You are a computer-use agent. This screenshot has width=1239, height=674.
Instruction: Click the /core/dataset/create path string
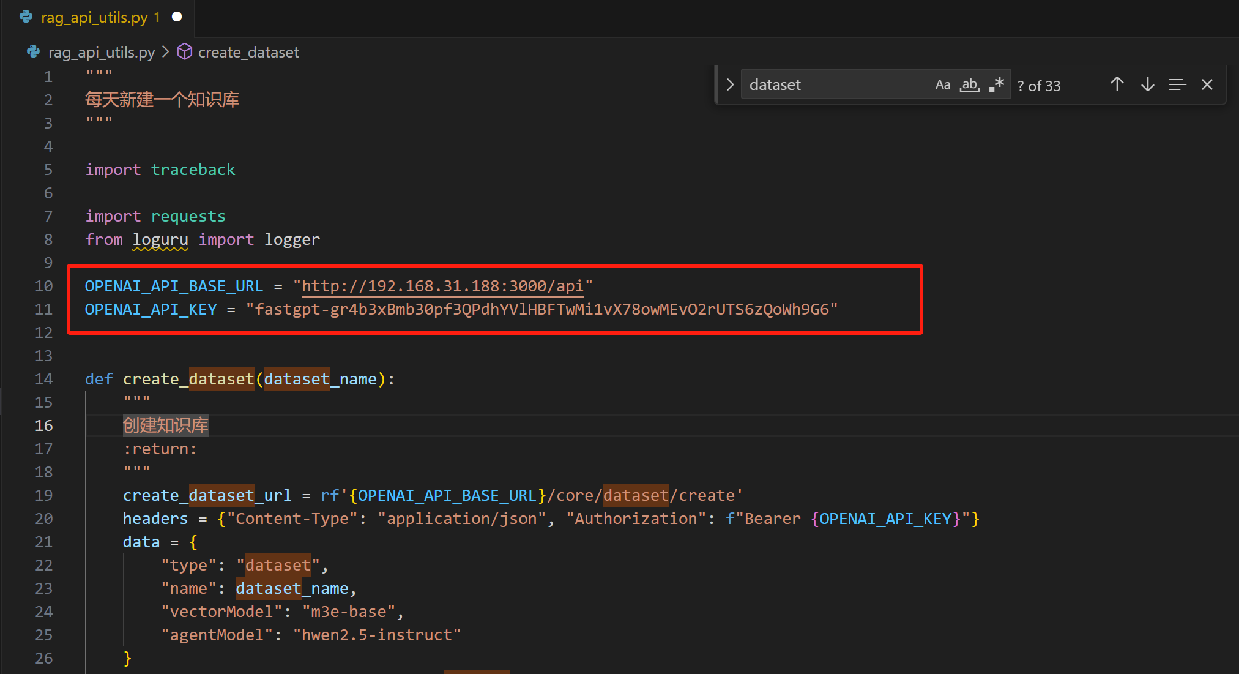[641, 495]
